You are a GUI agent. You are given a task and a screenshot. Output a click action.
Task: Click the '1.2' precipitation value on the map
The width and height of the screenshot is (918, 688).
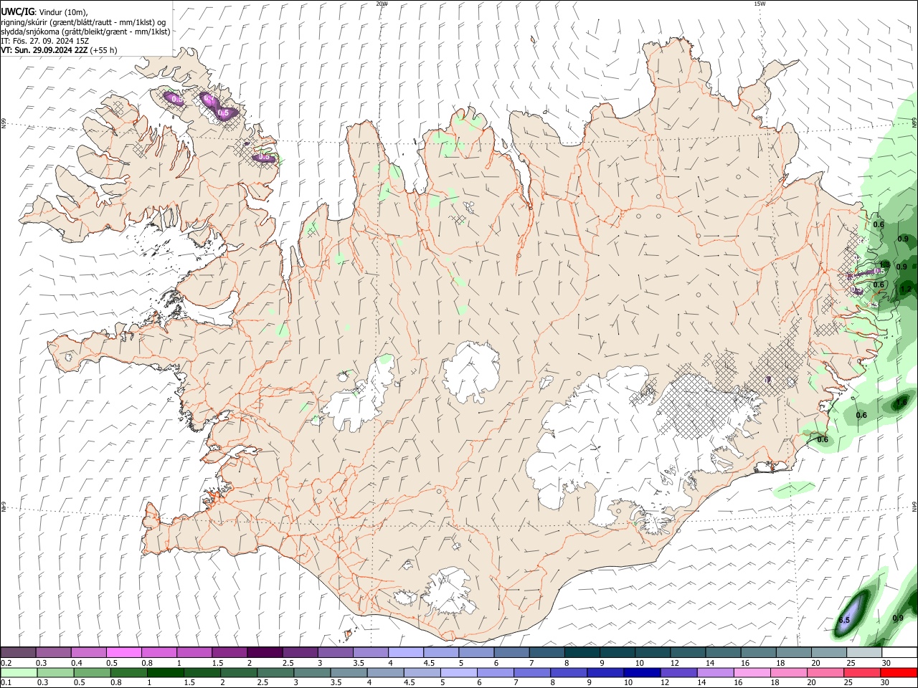905,290
